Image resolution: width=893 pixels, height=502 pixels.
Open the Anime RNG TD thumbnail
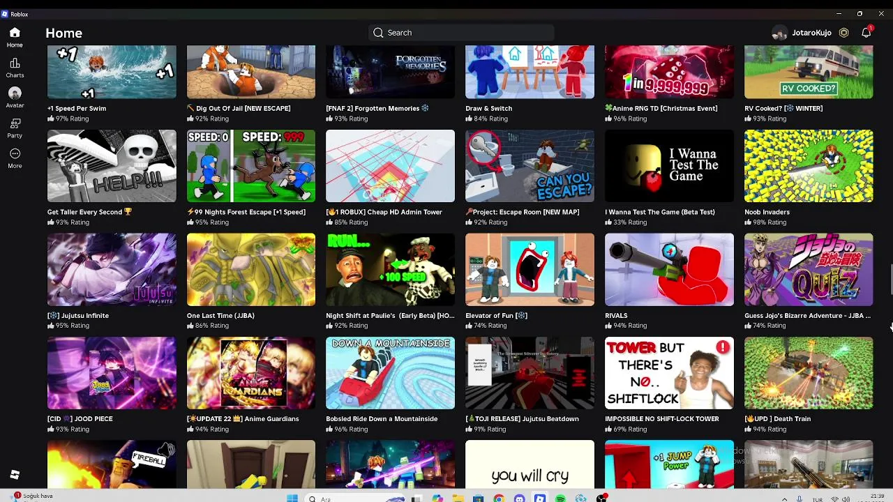(669, 73)
